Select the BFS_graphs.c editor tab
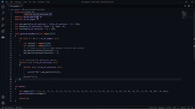The height and width of the screenshot is (109, 195). pos(15,6)
